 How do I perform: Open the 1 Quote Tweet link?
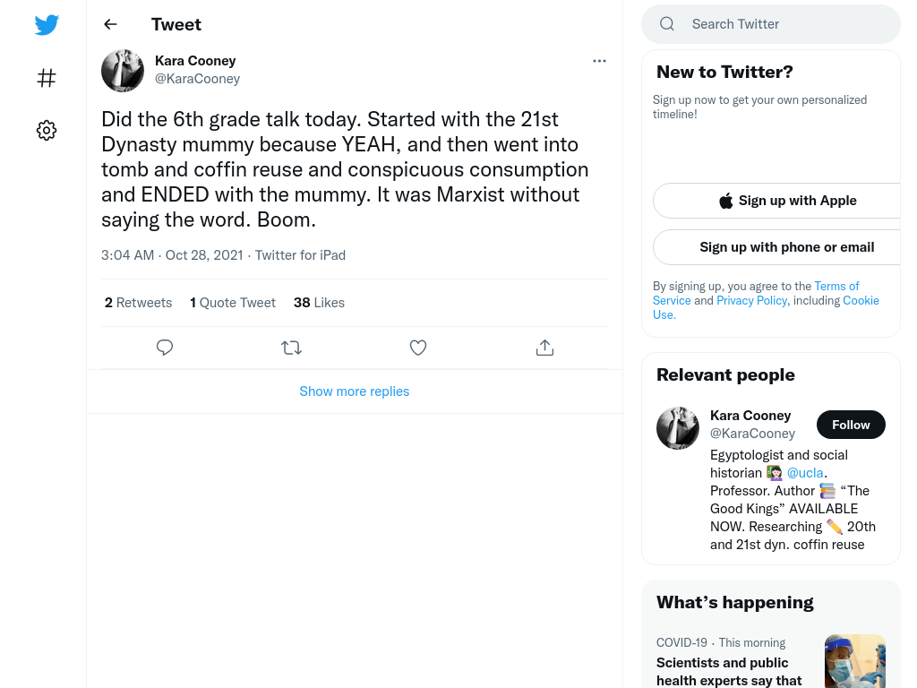click(x=233, y=303)
